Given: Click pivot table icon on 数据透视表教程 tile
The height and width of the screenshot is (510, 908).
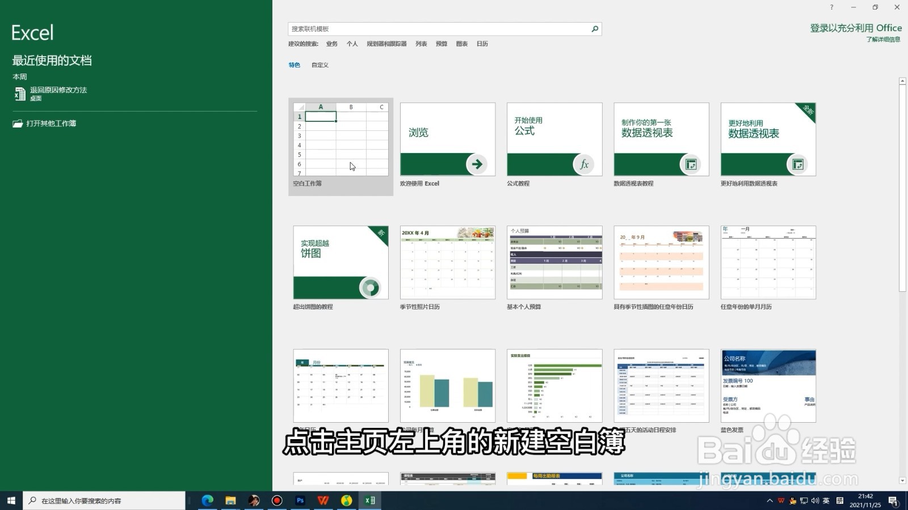Looking at the screenshot, I should click(x=691, y=164).
